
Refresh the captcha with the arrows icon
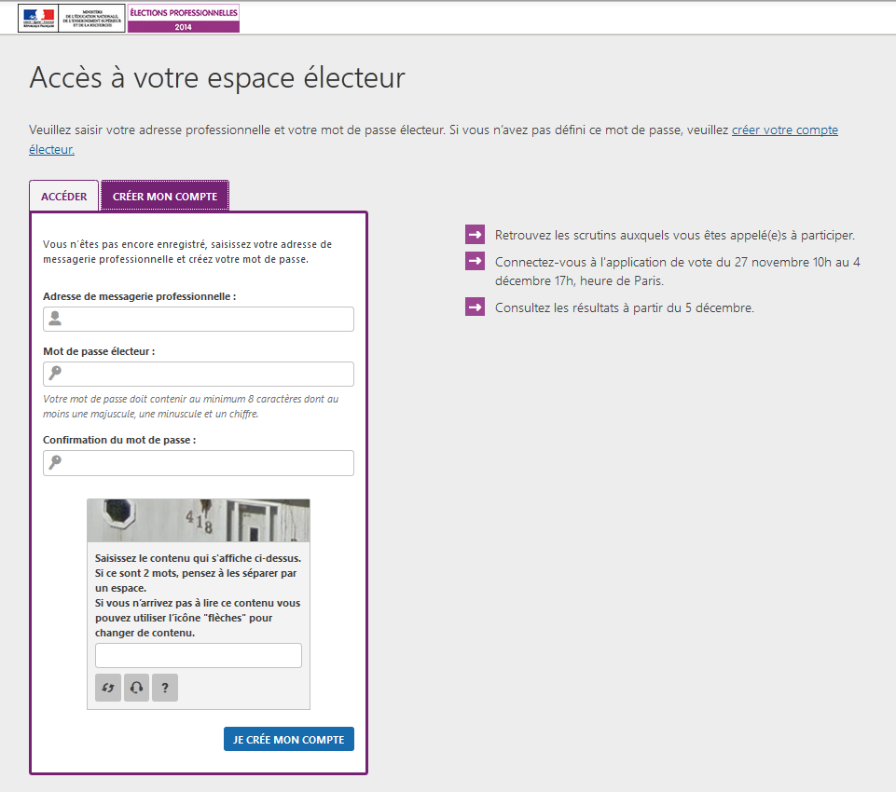108,688
